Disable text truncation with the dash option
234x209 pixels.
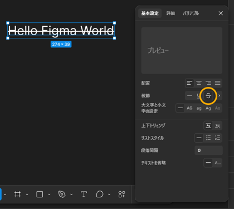[208, 163]
